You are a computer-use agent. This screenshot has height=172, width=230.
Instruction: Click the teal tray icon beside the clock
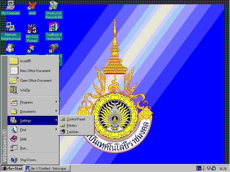pyautogui.click(x=214, y=168)
